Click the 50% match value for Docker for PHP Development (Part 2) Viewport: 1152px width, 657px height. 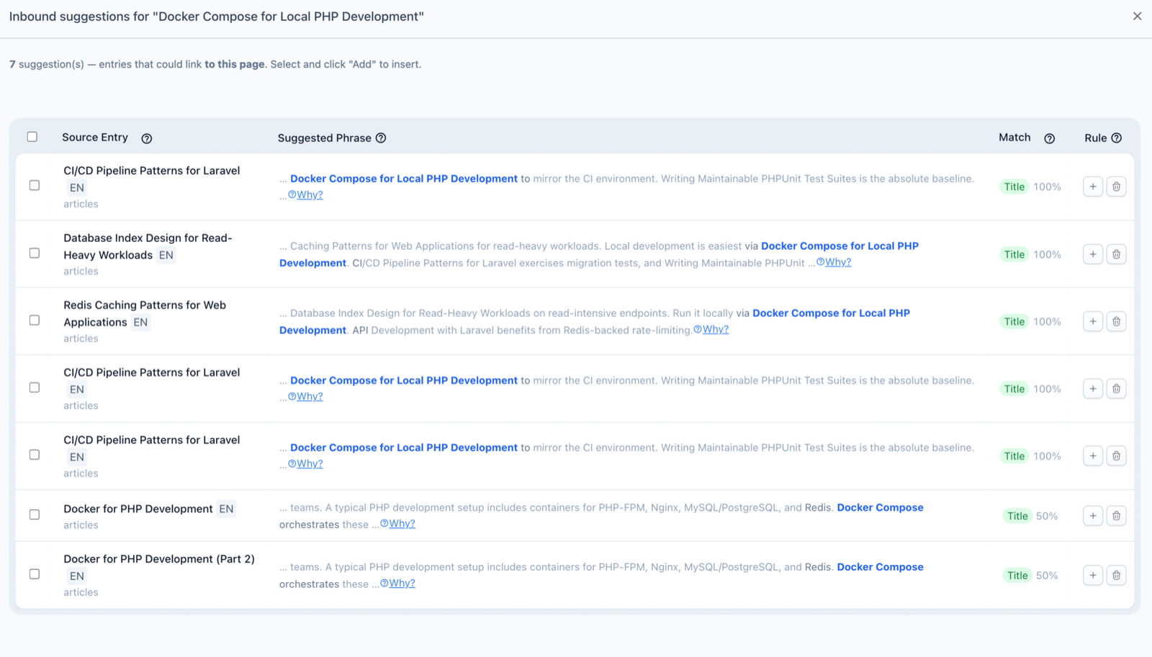(1047, 576)
